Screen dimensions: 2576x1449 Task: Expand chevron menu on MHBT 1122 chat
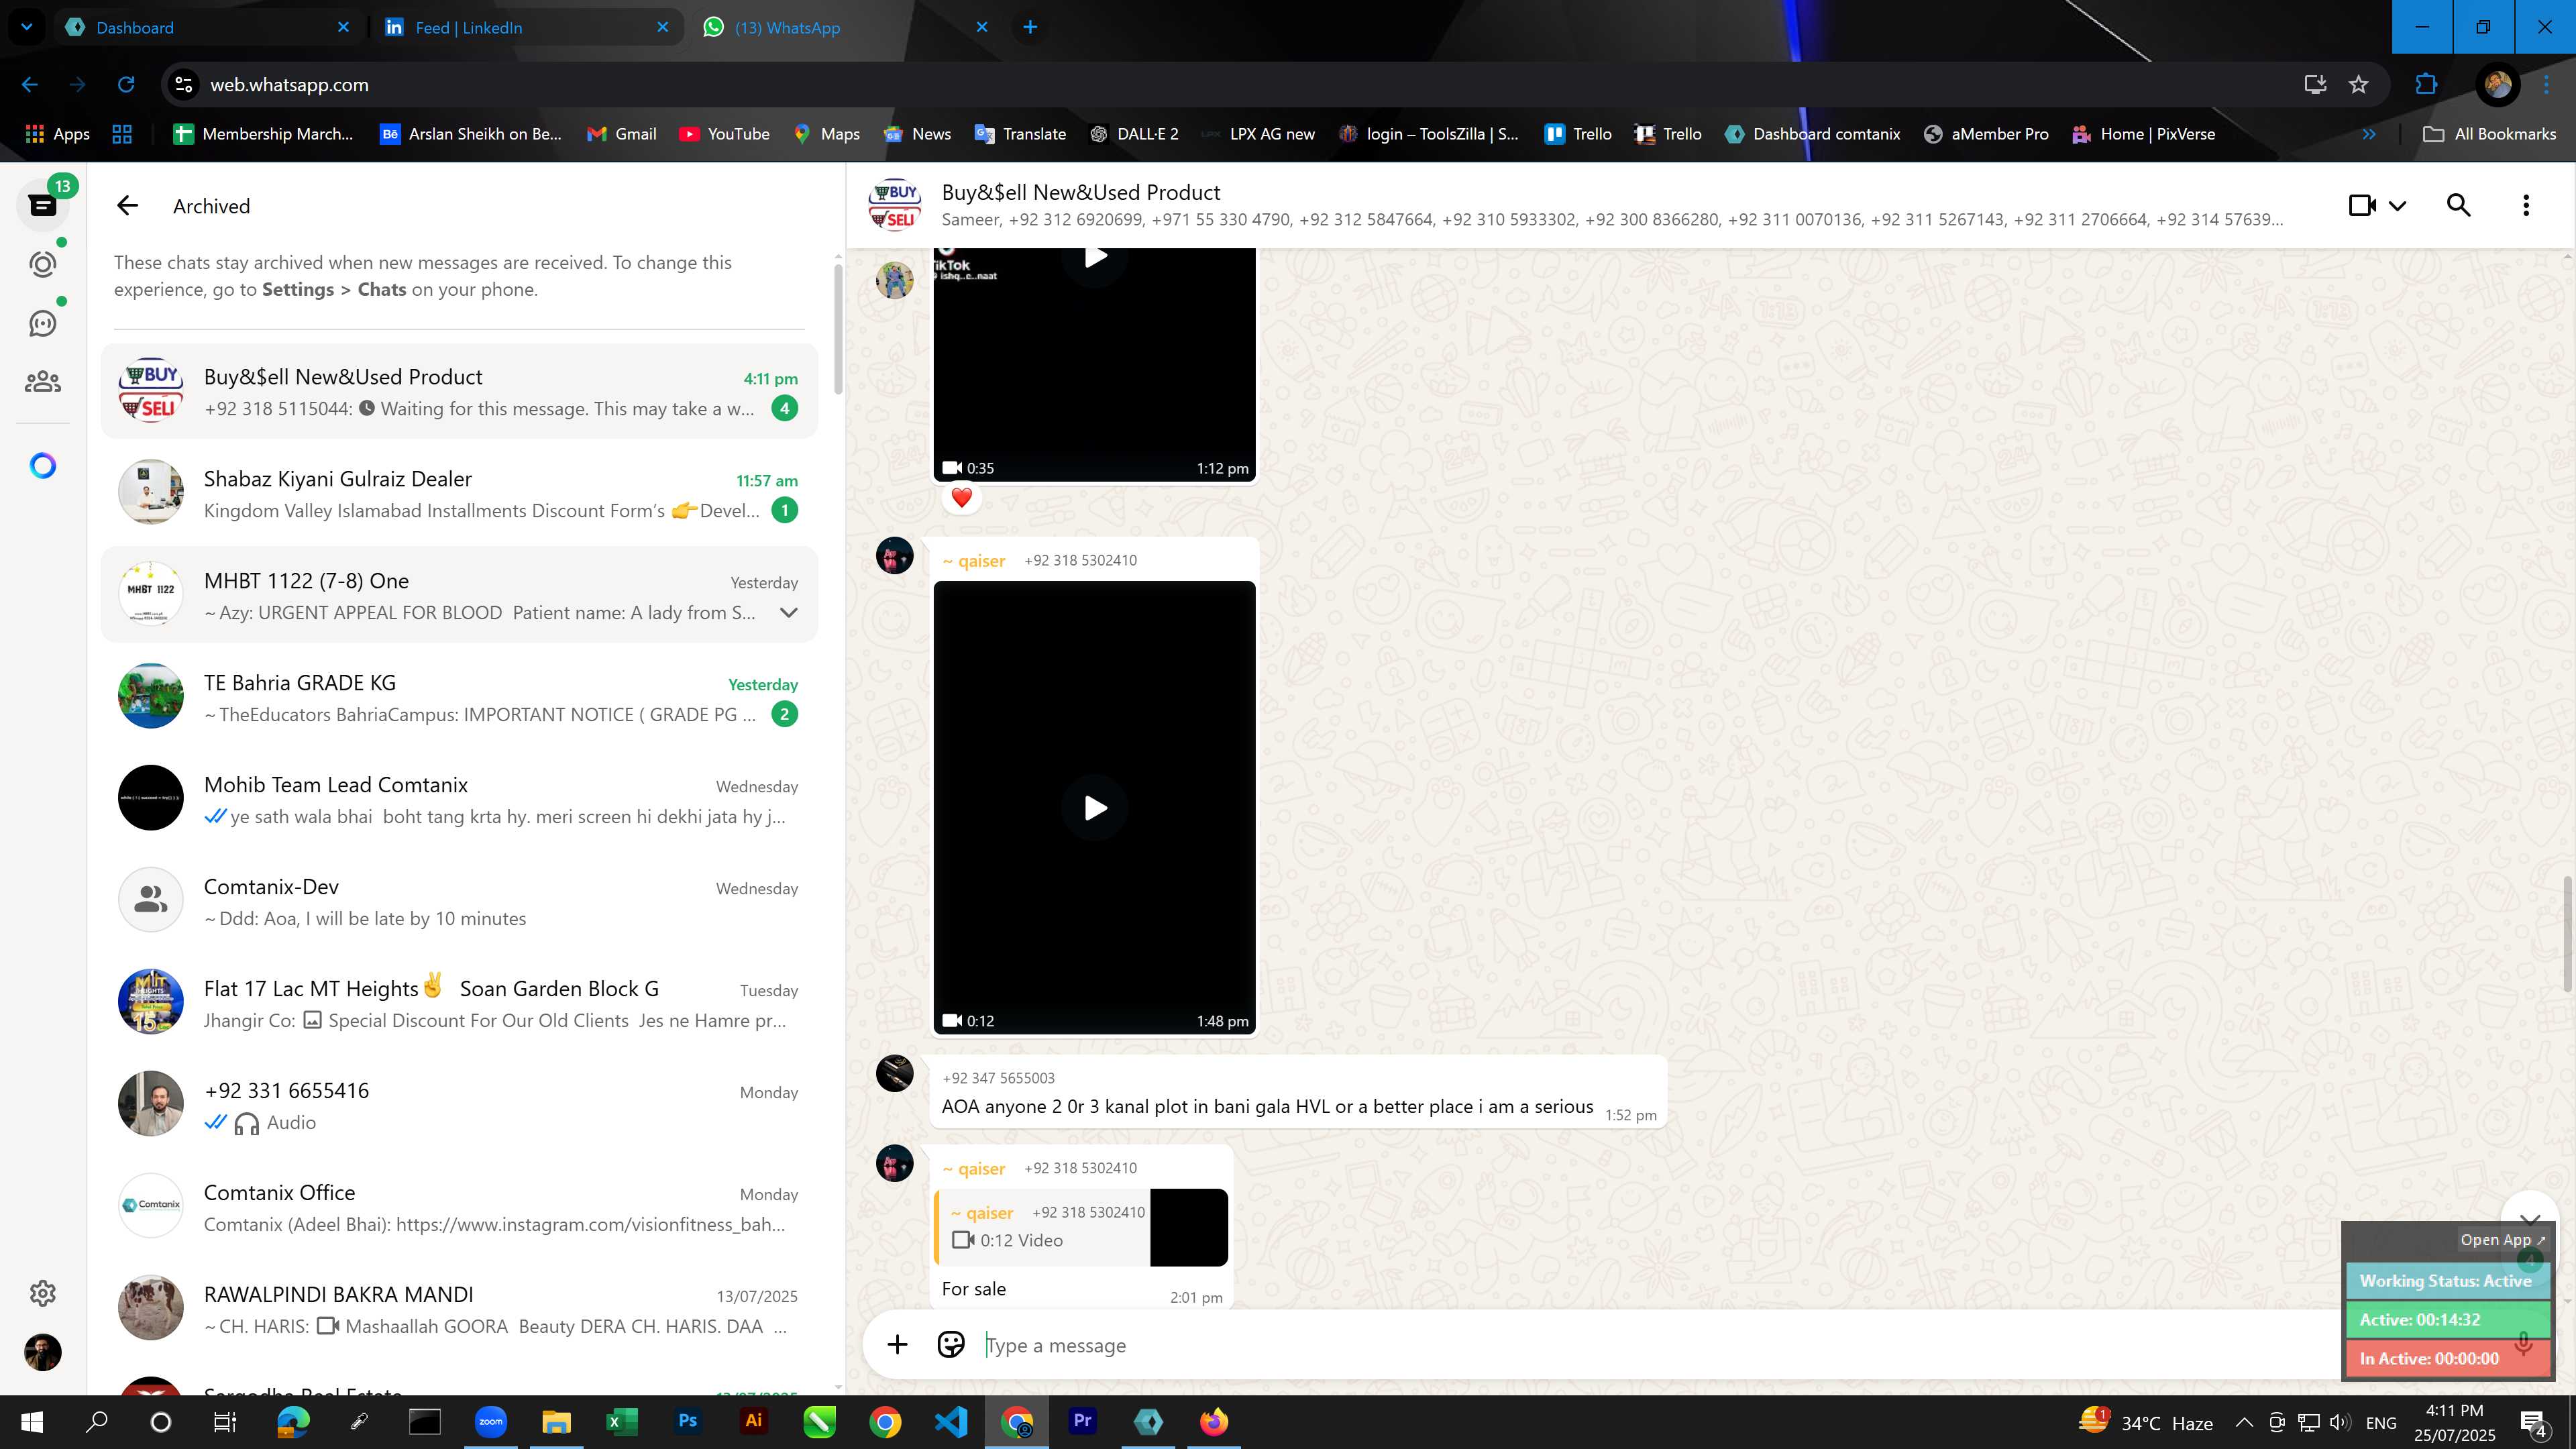pos(788,613)
